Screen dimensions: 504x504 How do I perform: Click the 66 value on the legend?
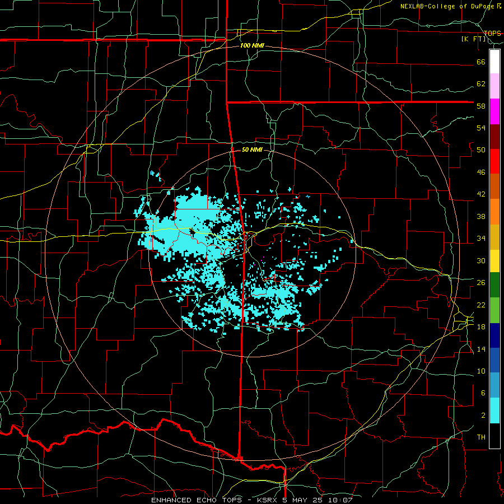coord(481,62)
